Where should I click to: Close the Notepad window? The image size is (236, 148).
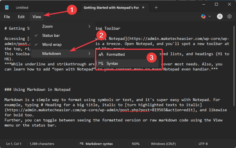[229, 4]
